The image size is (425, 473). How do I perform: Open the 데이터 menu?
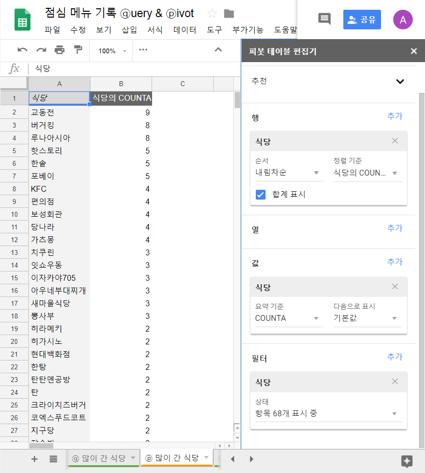tap(186, 29)
